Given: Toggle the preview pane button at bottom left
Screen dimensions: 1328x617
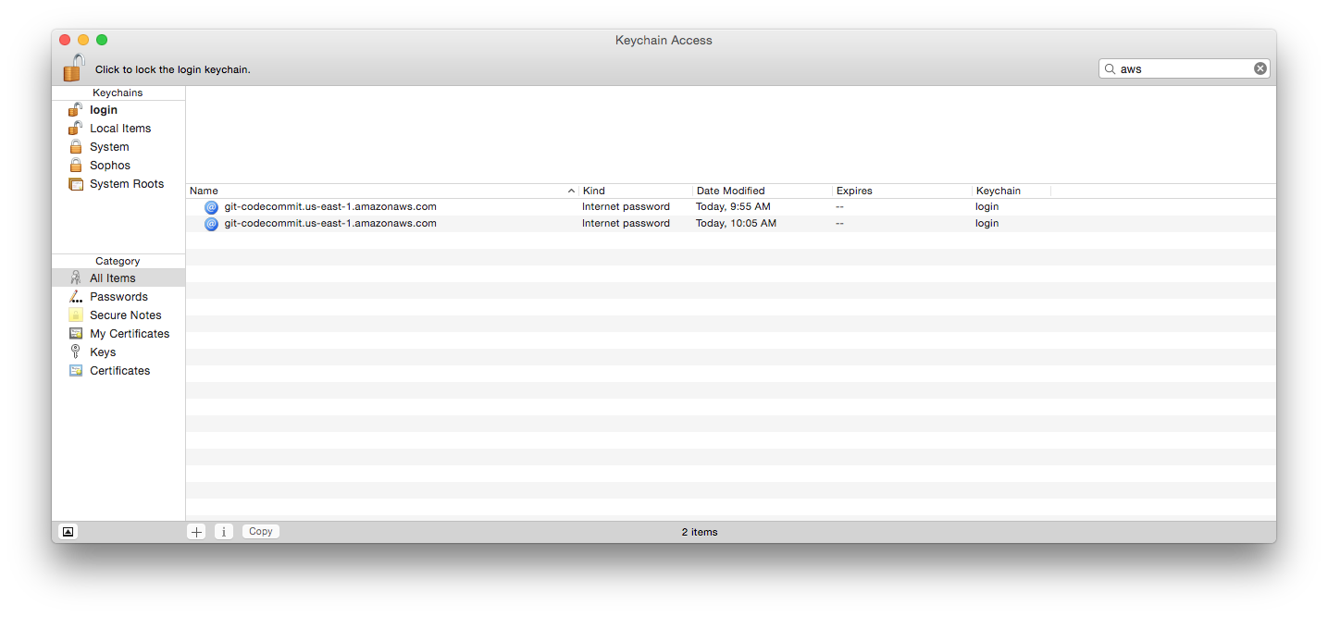Looking at the screenshot, I should point(68,532).
